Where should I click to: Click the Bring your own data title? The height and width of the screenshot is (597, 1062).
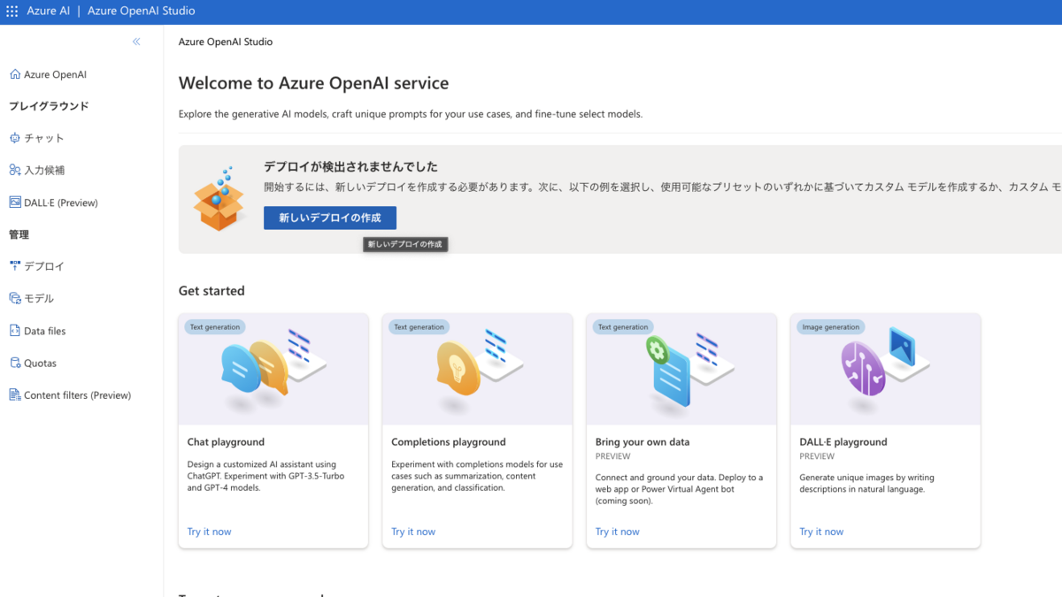(x=643, y=442)
